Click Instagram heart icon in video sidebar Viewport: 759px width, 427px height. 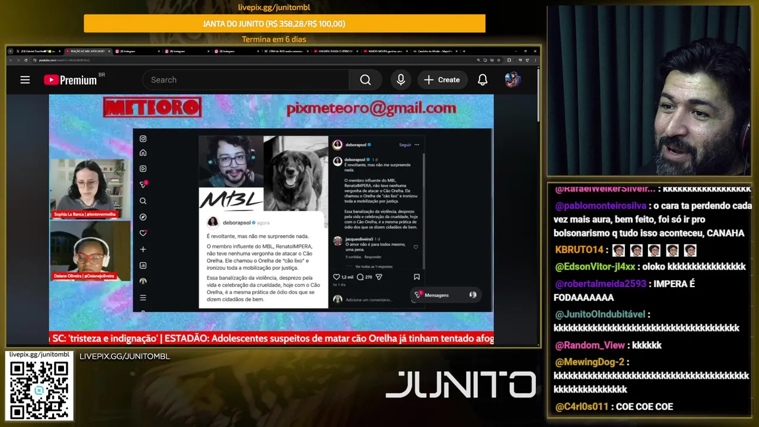(143, 233)
